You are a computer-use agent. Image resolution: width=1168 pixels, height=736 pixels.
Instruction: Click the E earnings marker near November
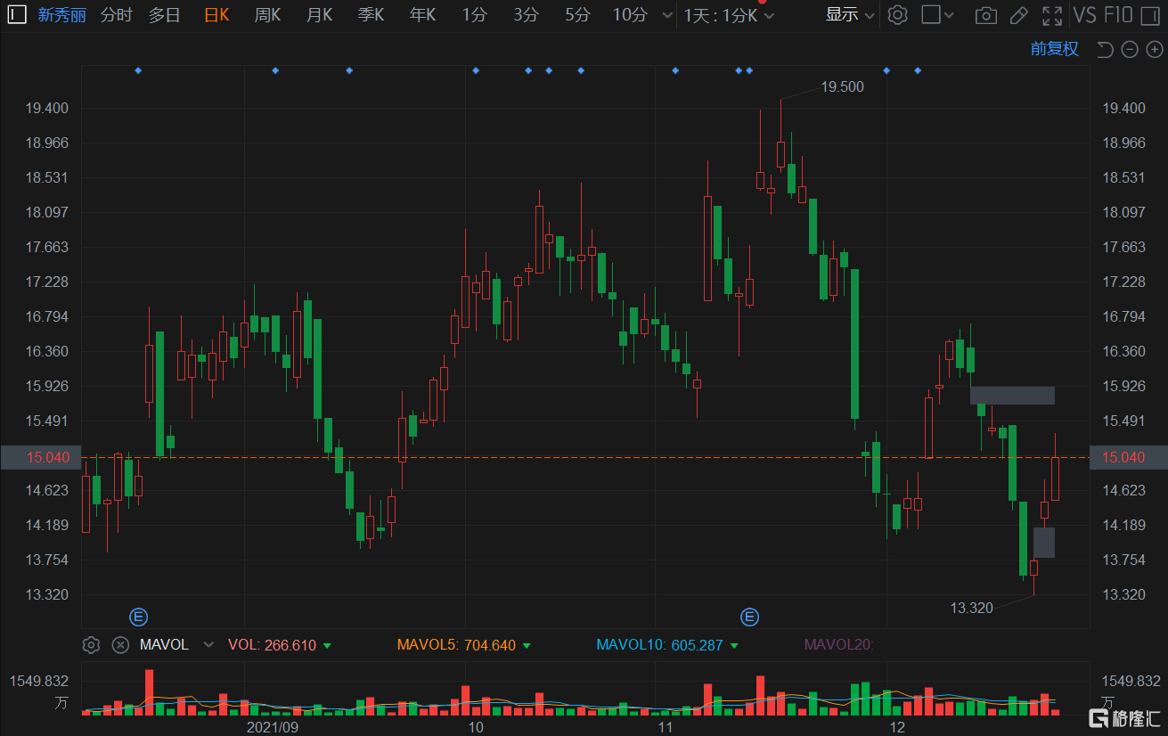tap(750, 617)
